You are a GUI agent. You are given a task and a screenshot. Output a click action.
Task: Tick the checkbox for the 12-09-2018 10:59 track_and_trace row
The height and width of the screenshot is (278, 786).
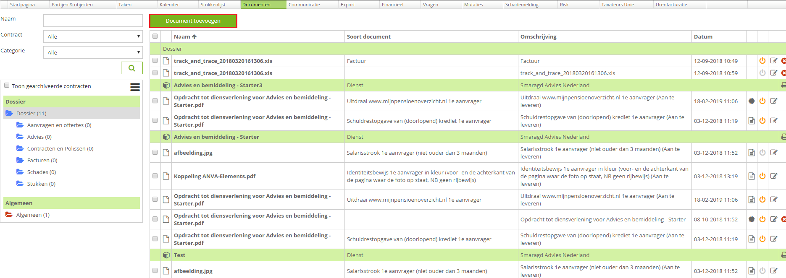point(155,73)
